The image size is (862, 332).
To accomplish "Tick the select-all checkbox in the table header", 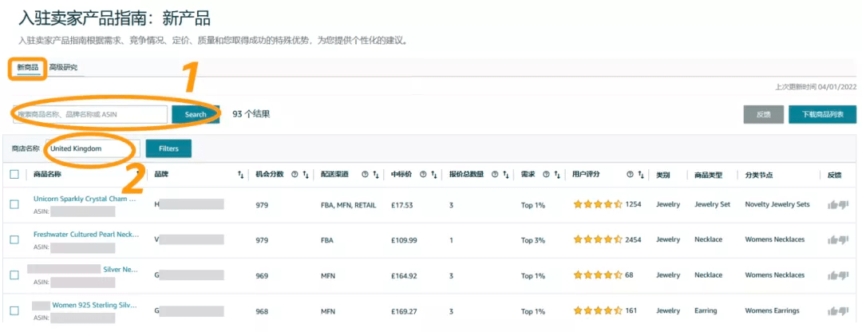I will [x=14, y=174].
